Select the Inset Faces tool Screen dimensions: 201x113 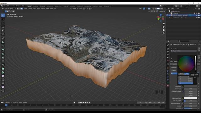pos(3,54)
